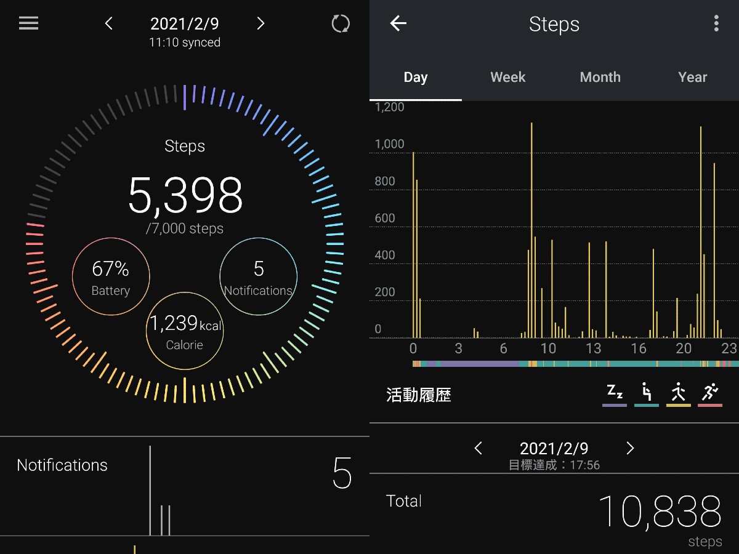Open the 67% Battery circle

111,277
